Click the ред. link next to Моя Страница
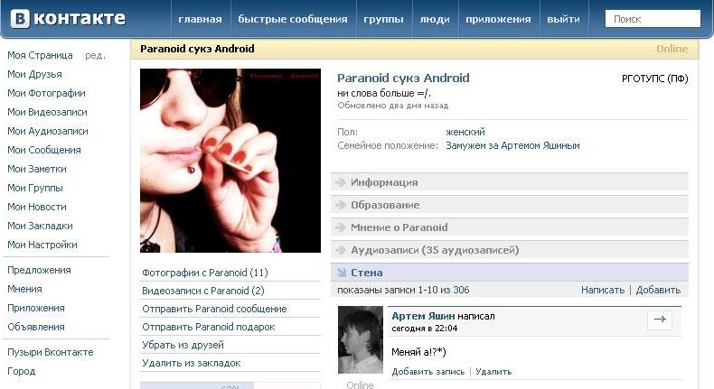The image size is (714, 389). (95, 55)
